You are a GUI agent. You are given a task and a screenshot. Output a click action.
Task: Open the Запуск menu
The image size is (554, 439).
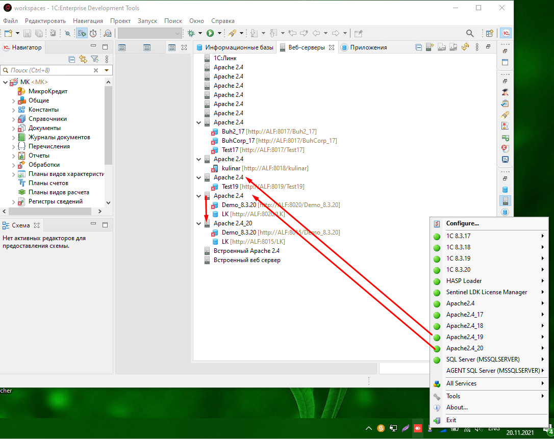[x=147, y=21]
